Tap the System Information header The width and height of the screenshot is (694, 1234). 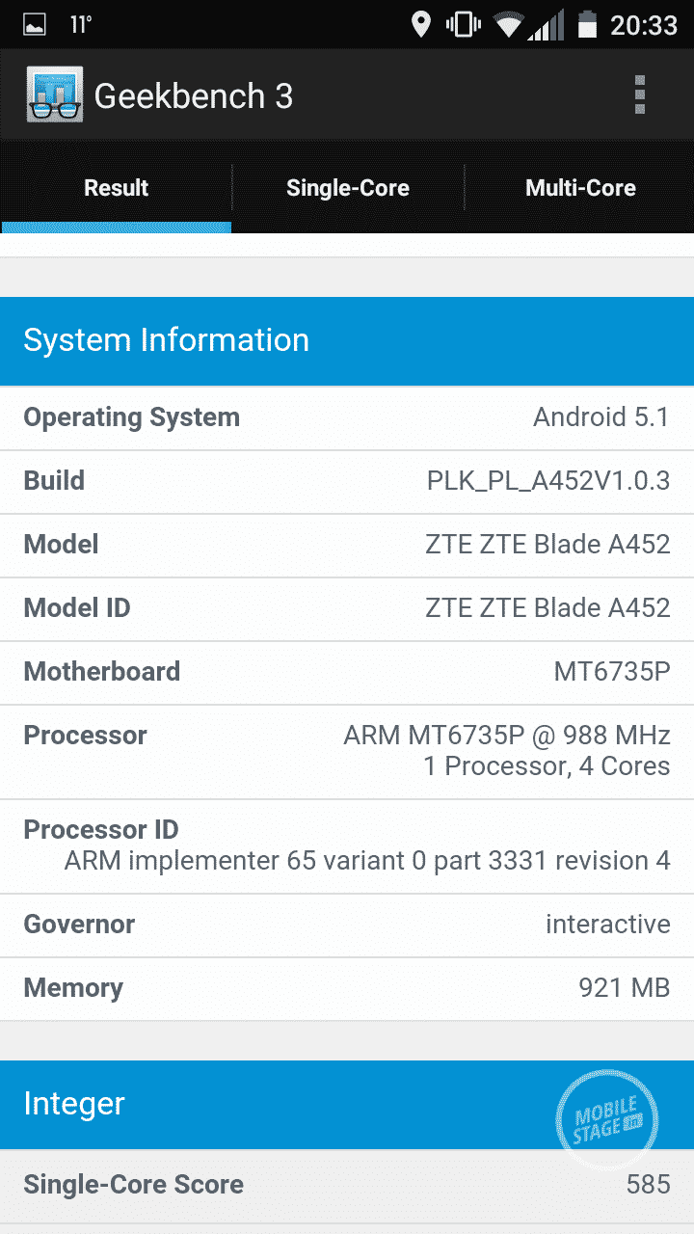pyautogui.click(x=347, y=340)
